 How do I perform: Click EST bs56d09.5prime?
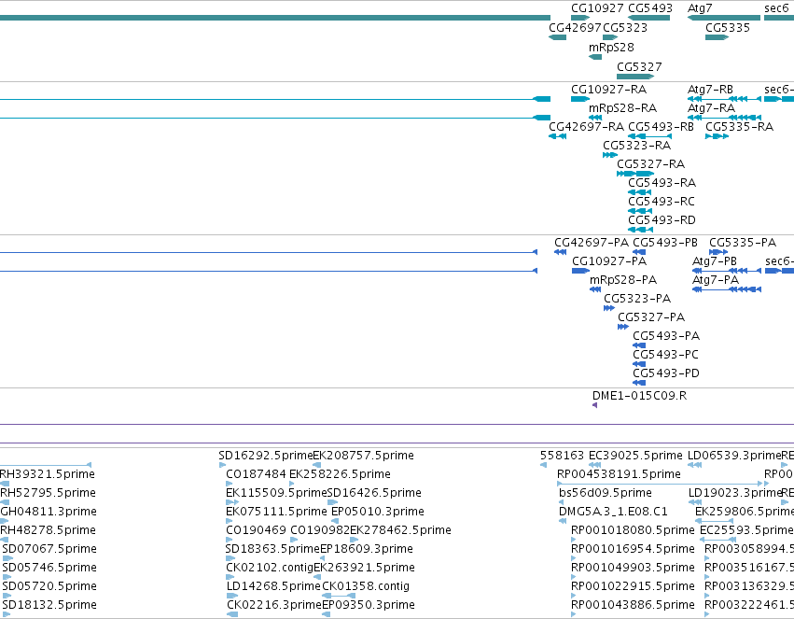coord(561,502)
